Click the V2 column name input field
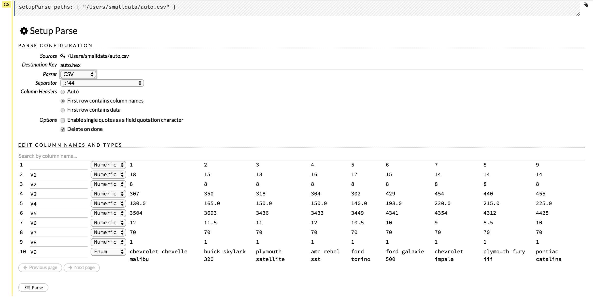 pos(59,184)
